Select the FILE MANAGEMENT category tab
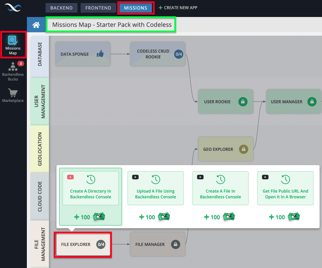 (40, 244)
